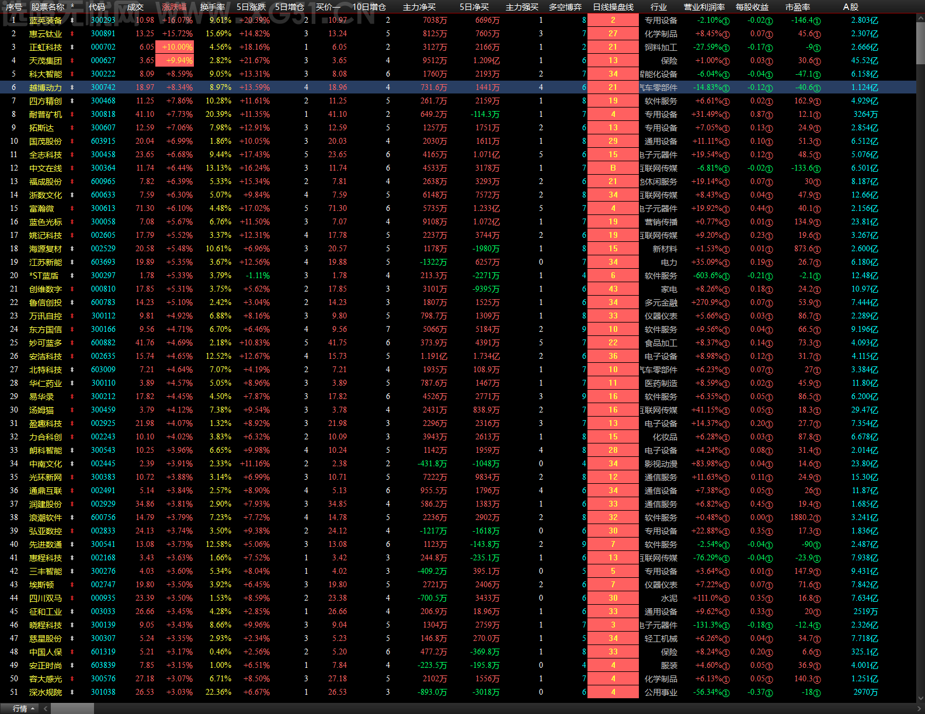Image resolution: width=925 pixels, height=714 pixels.
Task: Sort by the 主力净买 column header
Action: pyautogui.click(x=419, y=7)
